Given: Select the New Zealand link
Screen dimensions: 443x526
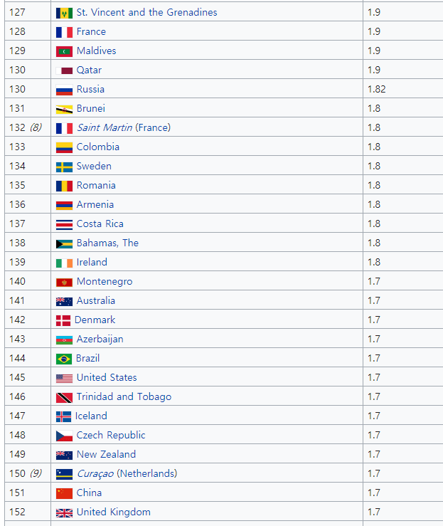Looking at the screenshot, I should 106,454.
